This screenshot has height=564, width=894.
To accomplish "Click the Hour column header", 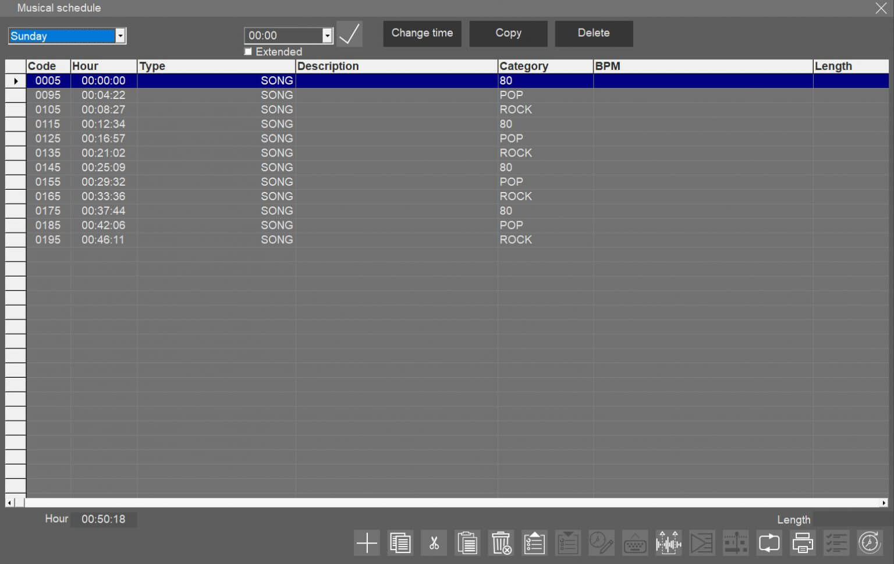I will pos(86,66).
